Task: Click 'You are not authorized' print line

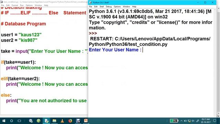Action: (46, 101)
